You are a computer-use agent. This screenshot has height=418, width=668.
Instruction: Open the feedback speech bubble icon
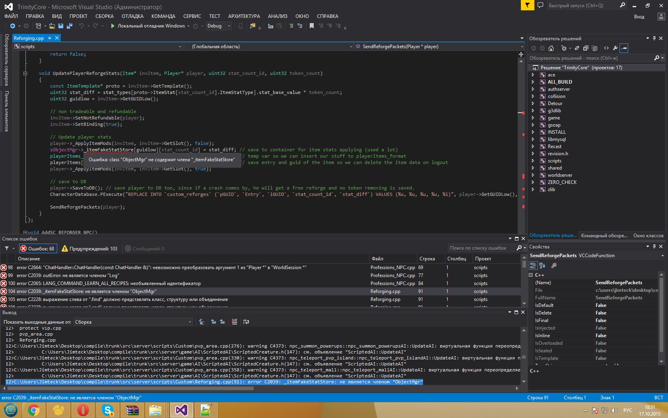[540, 6]
